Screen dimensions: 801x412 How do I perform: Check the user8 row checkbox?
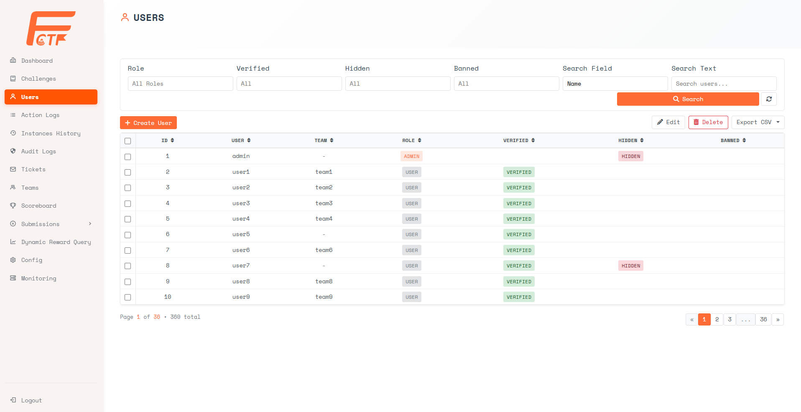[x=128, y=282]
